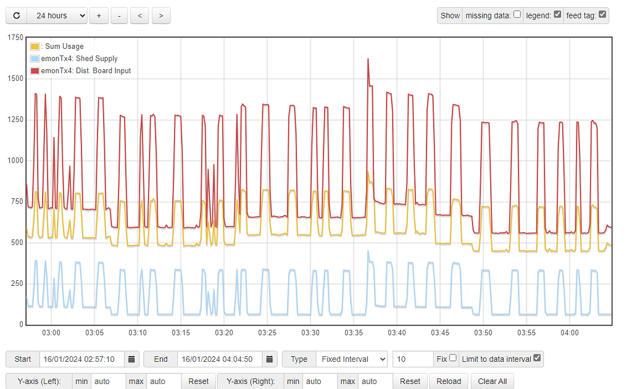The height and width of the screenshot is (389, 632).
Task: Pan the graph left with the arrow
Action: click(x=139, y=15)
